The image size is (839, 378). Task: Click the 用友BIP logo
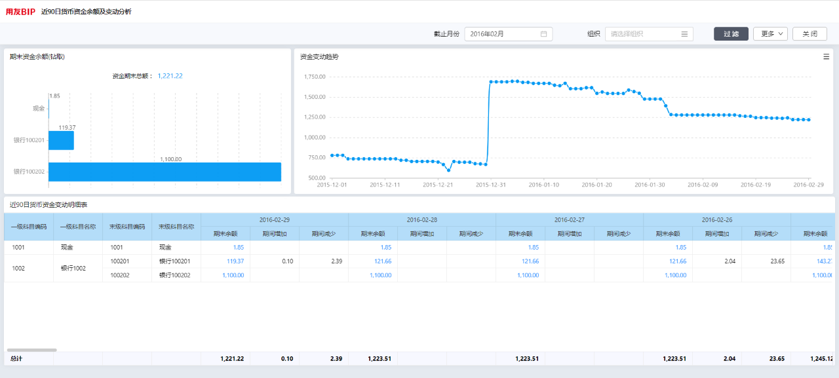tap(20, 11)
